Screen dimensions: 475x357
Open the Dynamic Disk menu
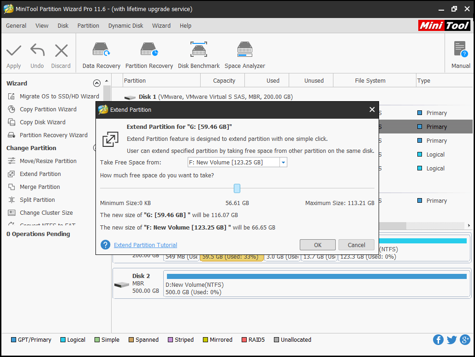pyautogui.click(x=125, y=26)
